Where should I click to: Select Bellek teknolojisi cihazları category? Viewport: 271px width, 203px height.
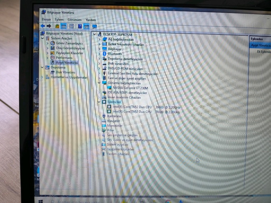pos(126,44)
